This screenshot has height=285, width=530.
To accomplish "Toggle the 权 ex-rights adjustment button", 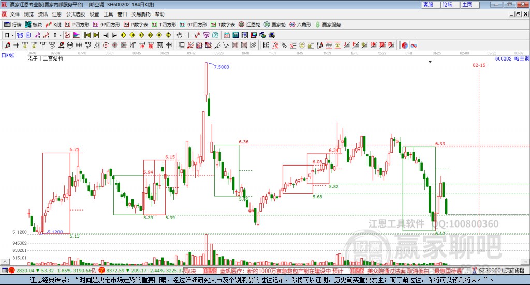I will 68,35.
